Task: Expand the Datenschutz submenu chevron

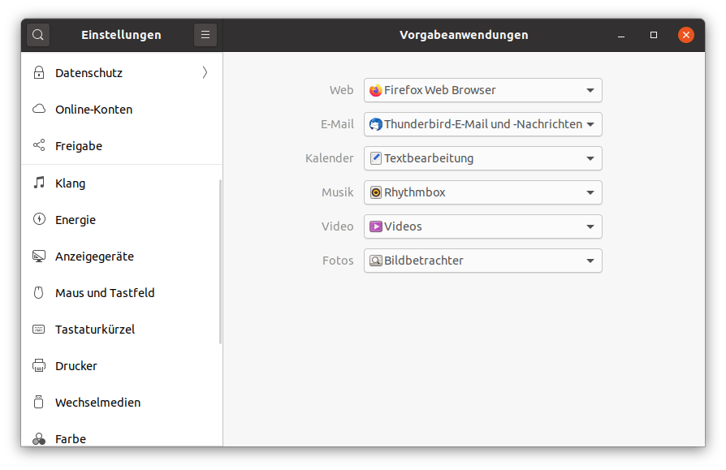Action: coord(205,73)
